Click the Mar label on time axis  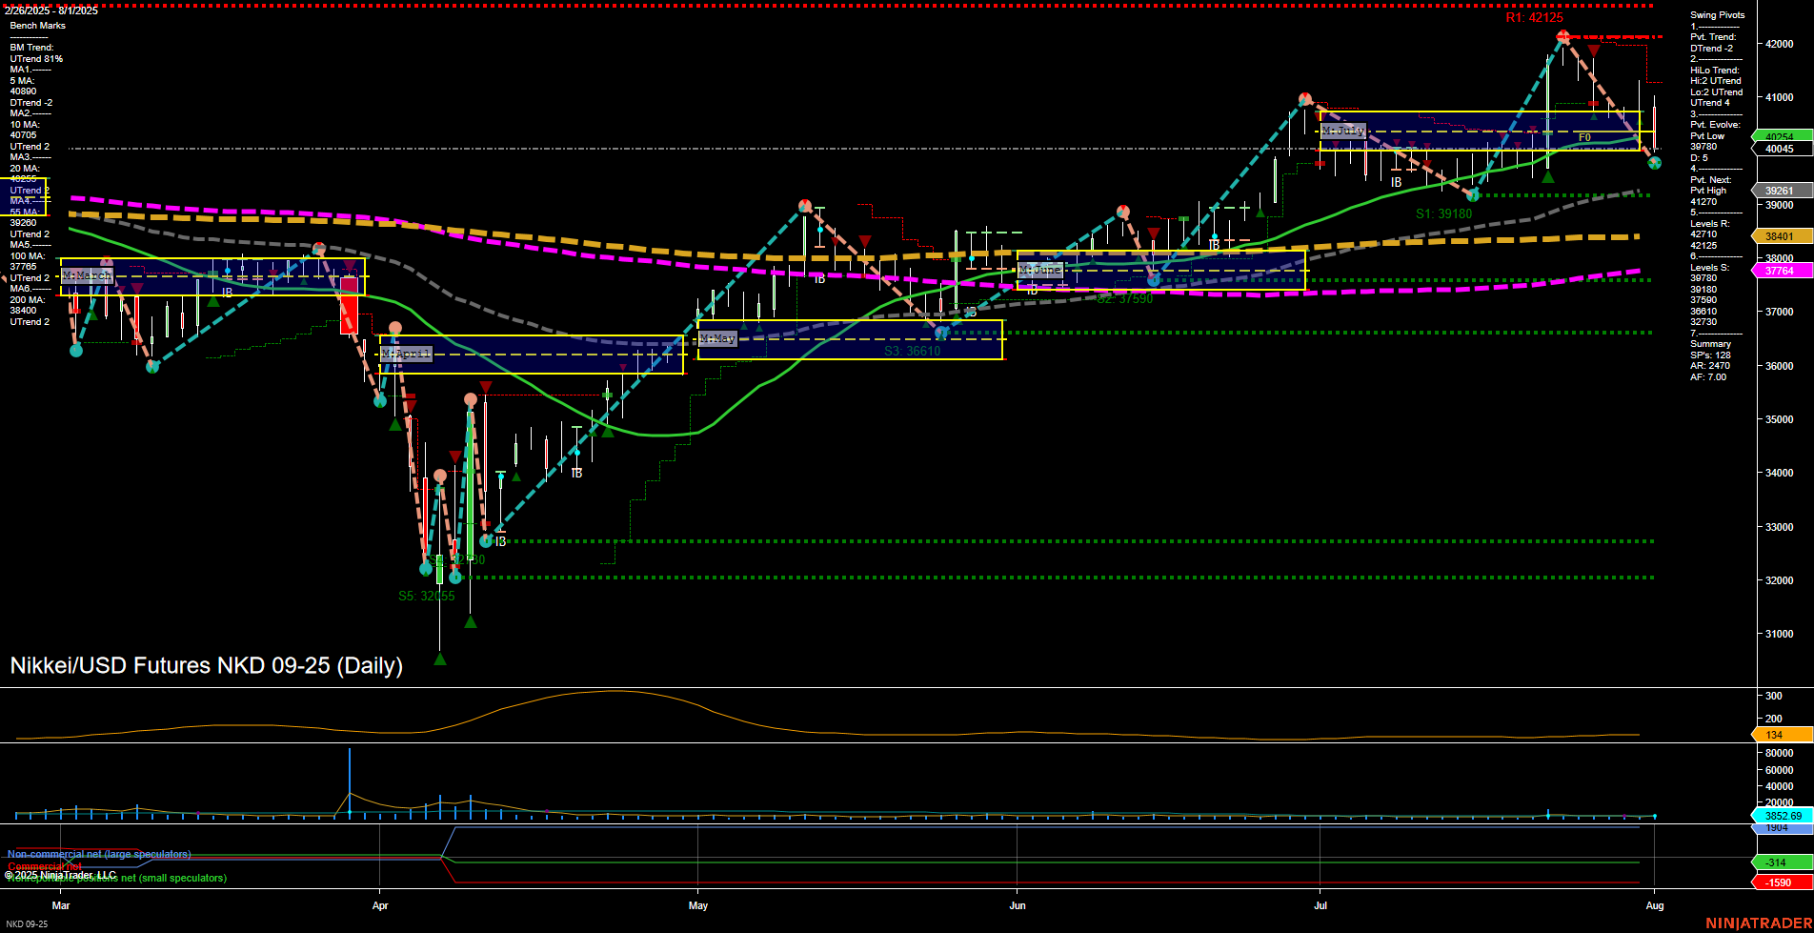61,905
